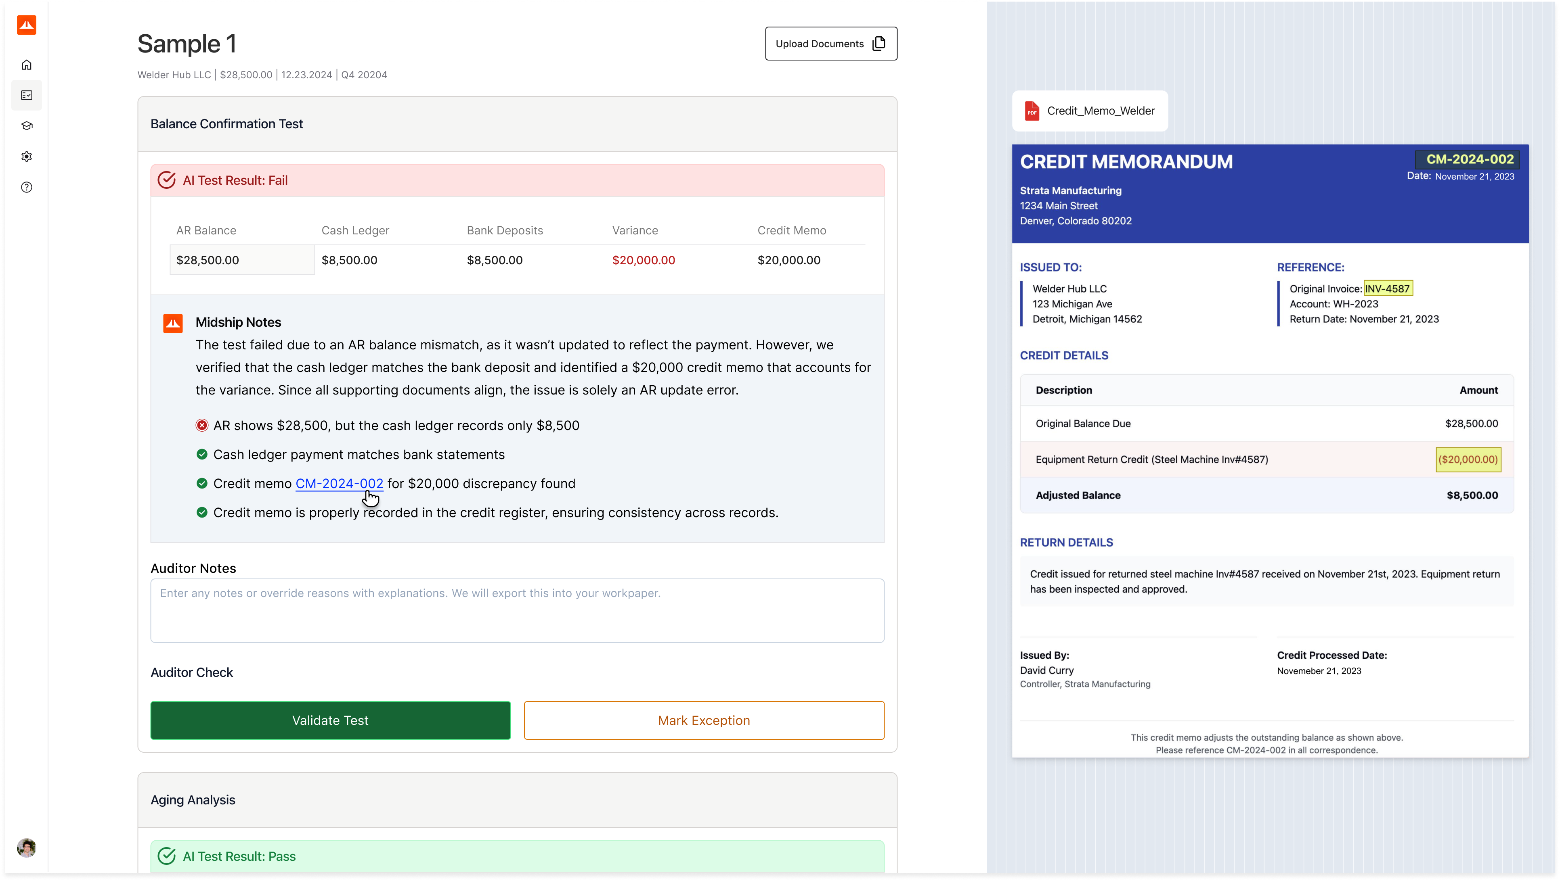Image resolution: width=1560 pixels, height=881 pixels.
Task: Click the Aging Analysis section header
Action: tap(193, 800)
